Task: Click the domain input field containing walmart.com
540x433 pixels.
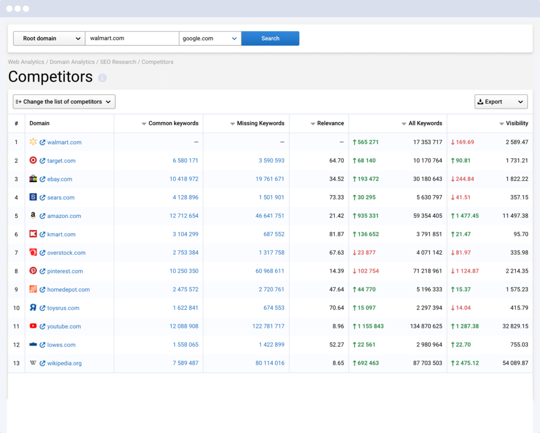Action: tap(132, 39)
